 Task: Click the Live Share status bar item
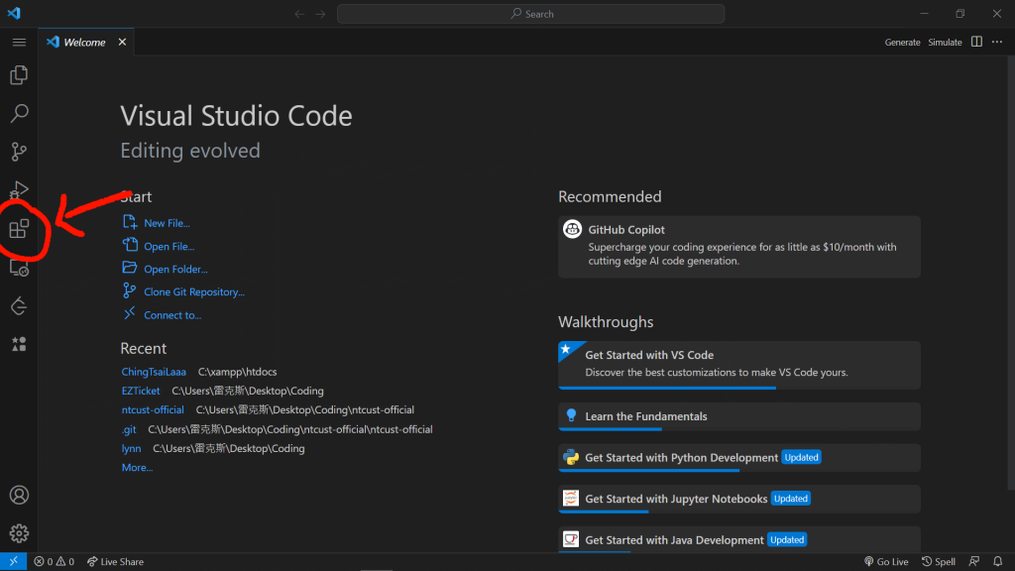pyautogui.click(x=115, y=562)
